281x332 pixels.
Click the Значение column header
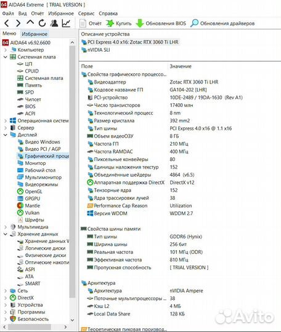181,66
